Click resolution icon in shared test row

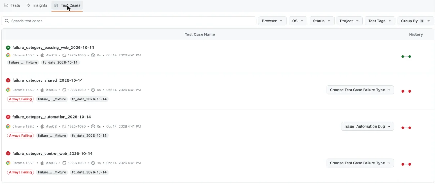tap(65, 90)
